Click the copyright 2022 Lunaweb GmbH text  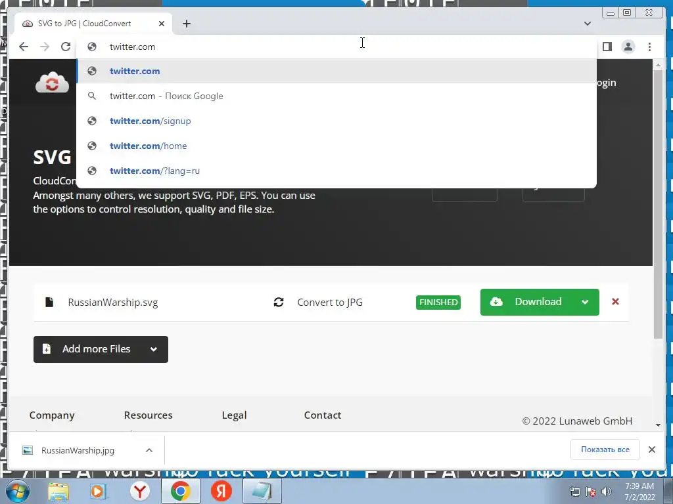coord(577,421)
